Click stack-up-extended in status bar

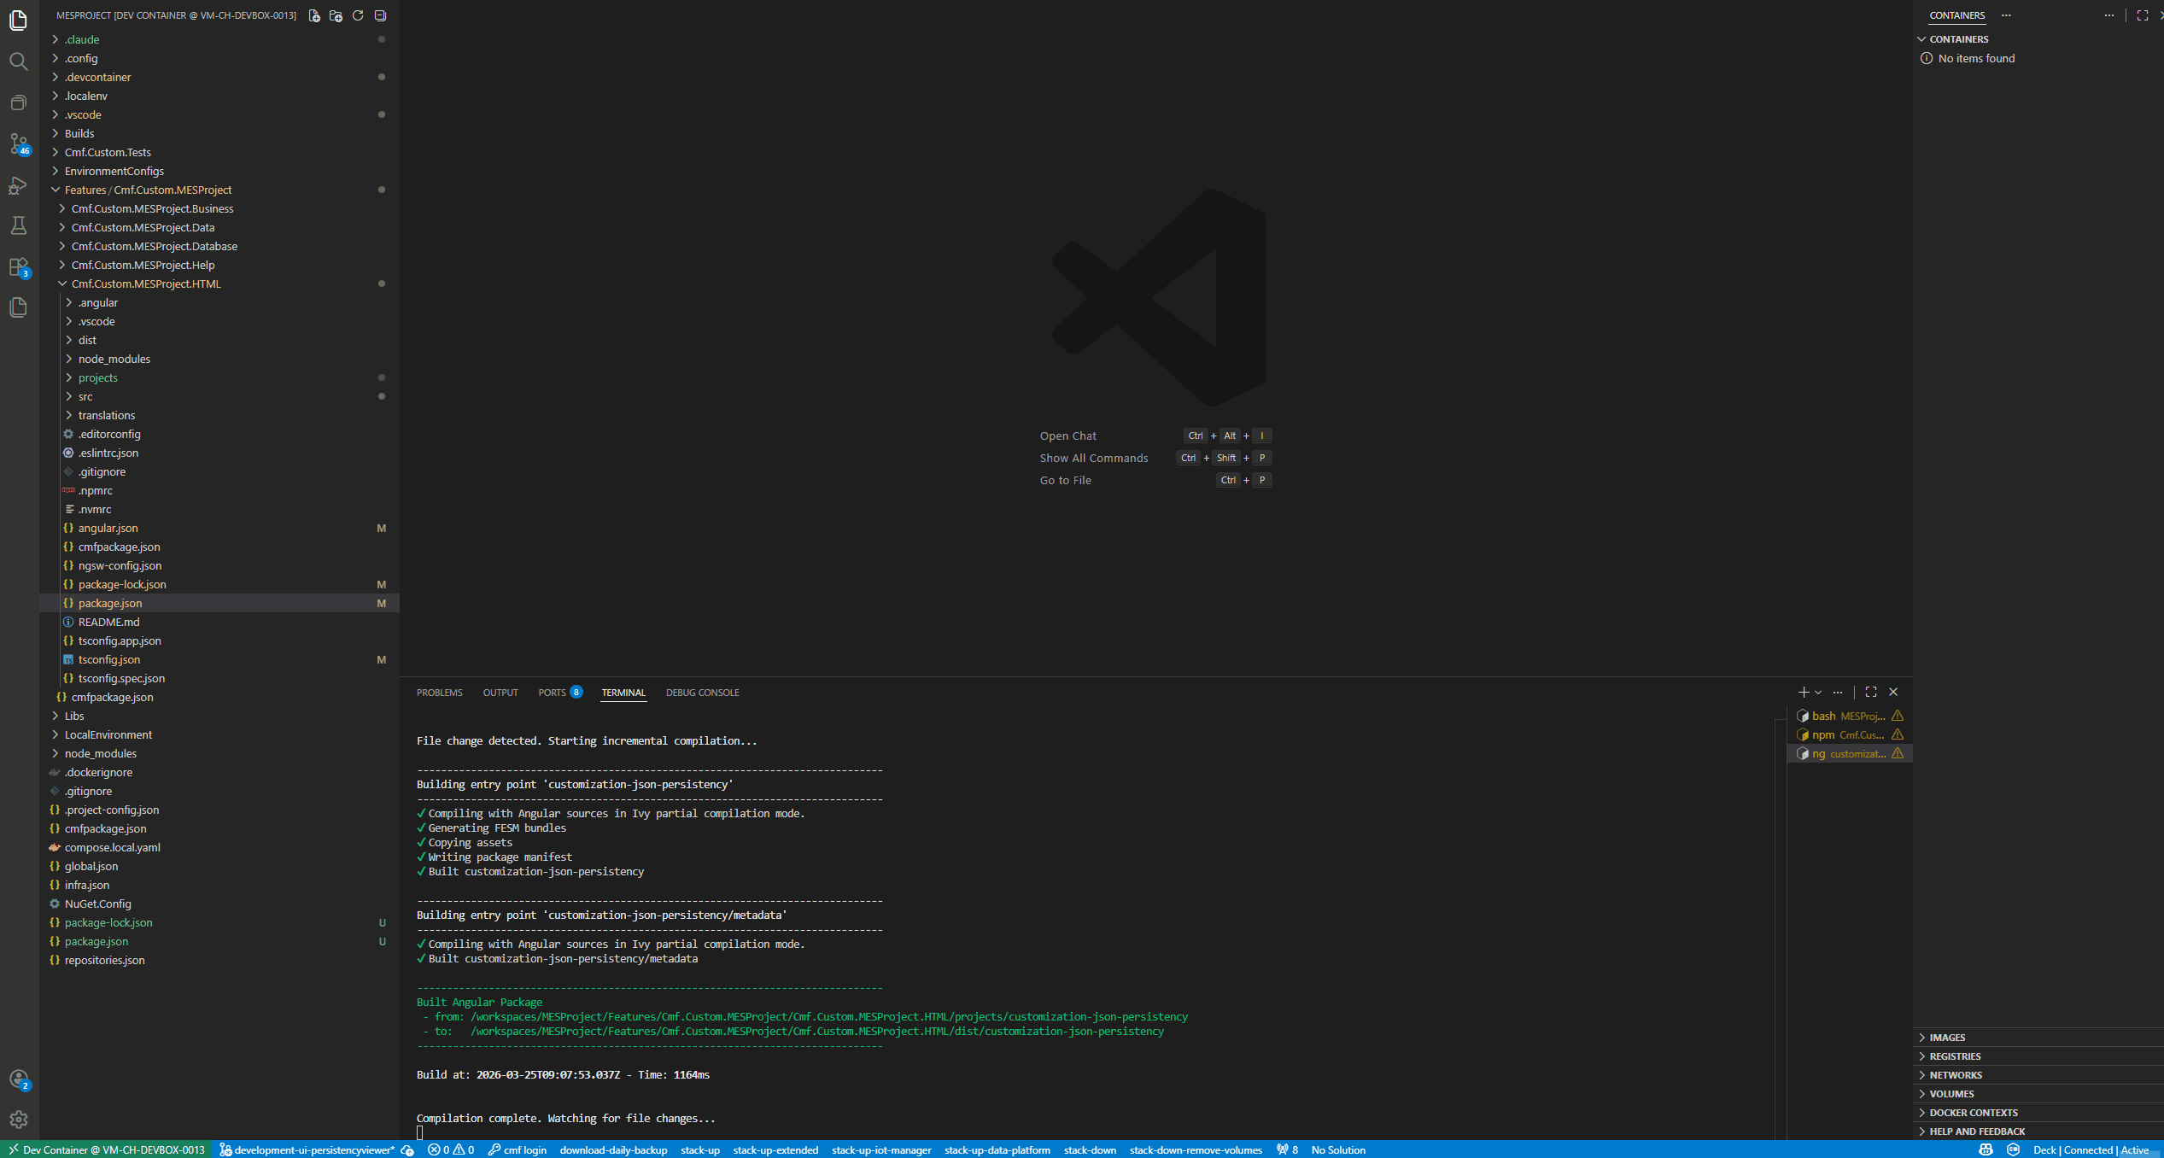pos(775,1149)
